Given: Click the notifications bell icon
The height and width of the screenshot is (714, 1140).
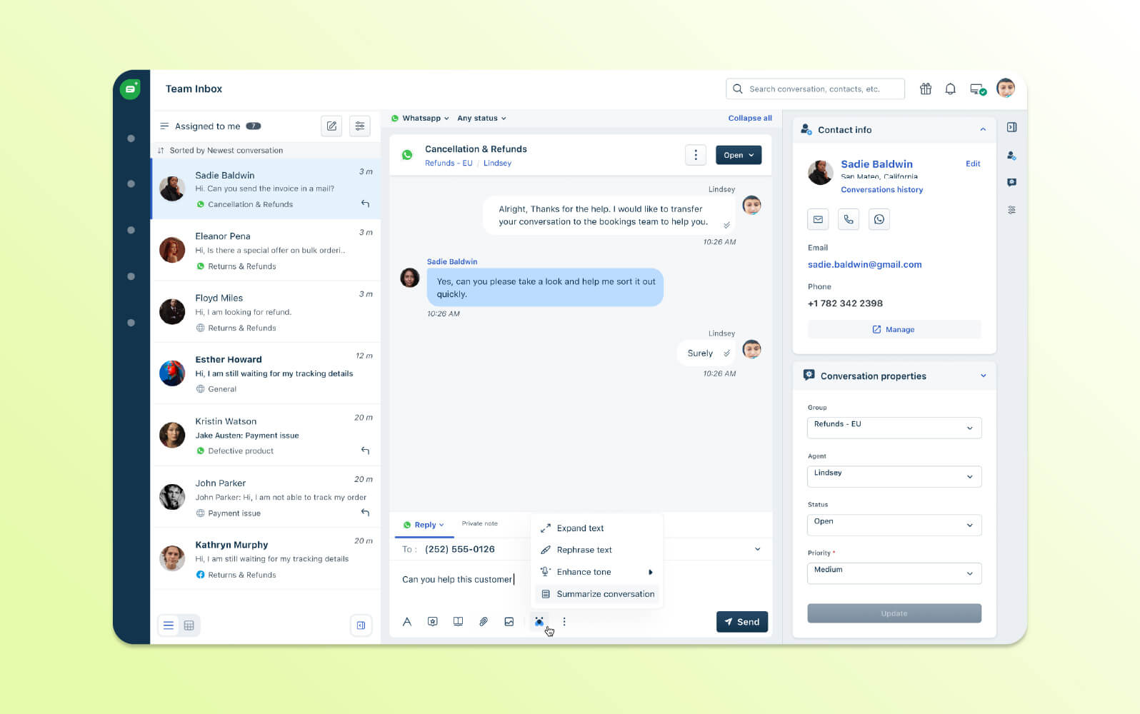Looking at the screenshot, I should click(950, 89).
